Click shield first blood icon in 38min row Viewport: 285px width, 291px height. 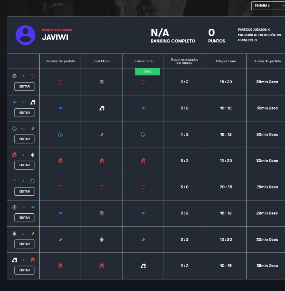coord(102,82)
